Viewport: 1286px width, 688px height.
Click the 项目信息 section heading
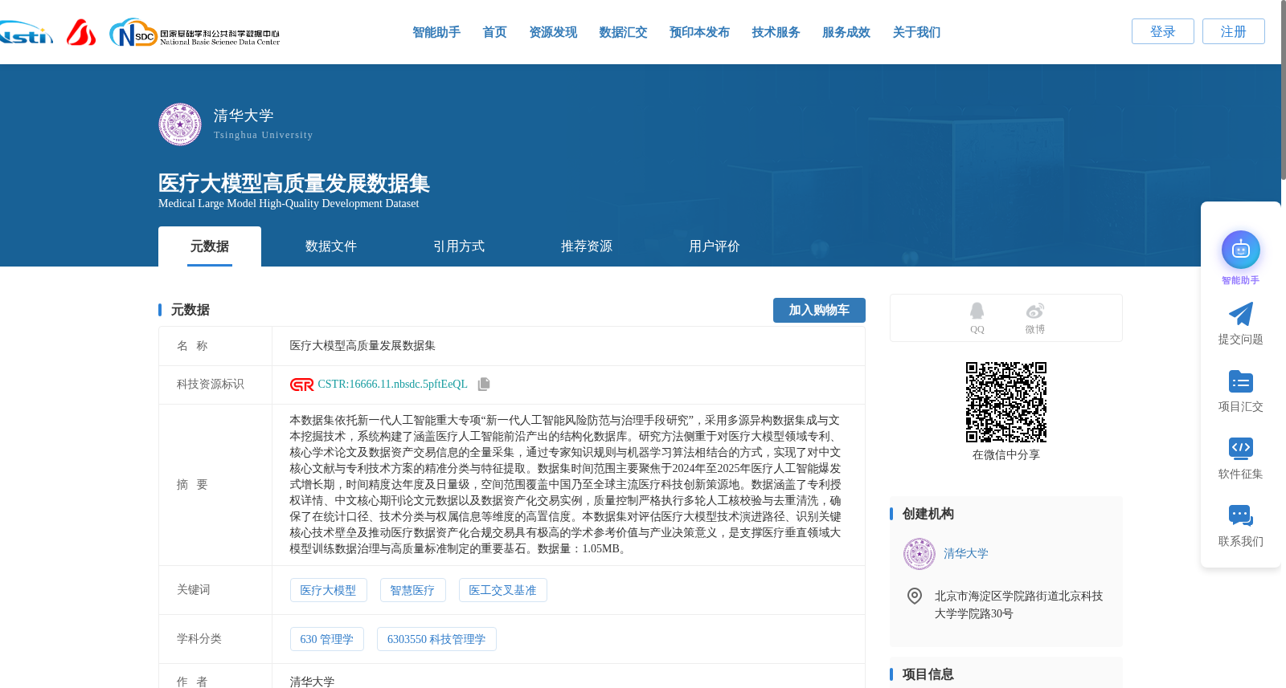pos(928,674)
